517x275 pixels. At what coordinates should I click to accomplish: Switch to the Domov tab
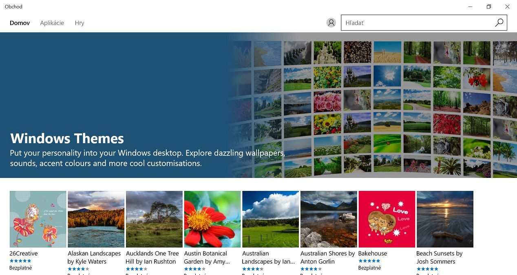coord(20,23)
